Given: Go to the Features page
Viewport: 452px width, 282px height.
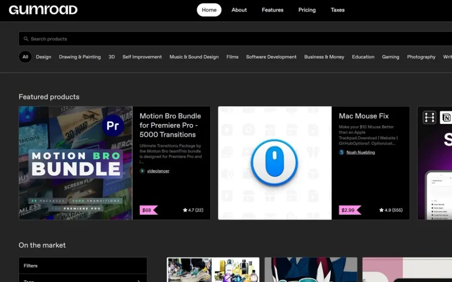Looking at the screenshot, I should click(272, 10).
